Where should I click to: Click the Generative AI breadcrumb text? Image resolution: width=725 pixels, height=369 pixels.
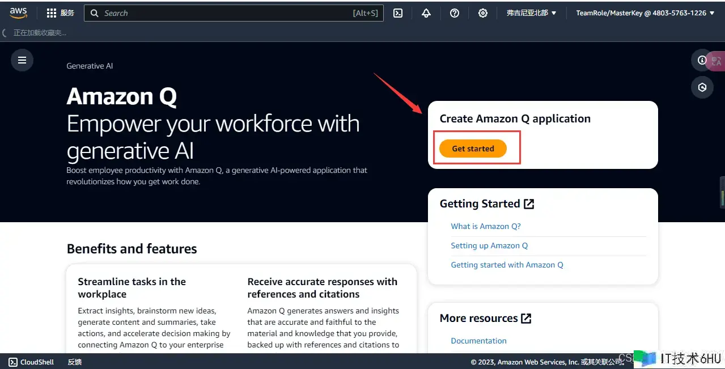90,66
